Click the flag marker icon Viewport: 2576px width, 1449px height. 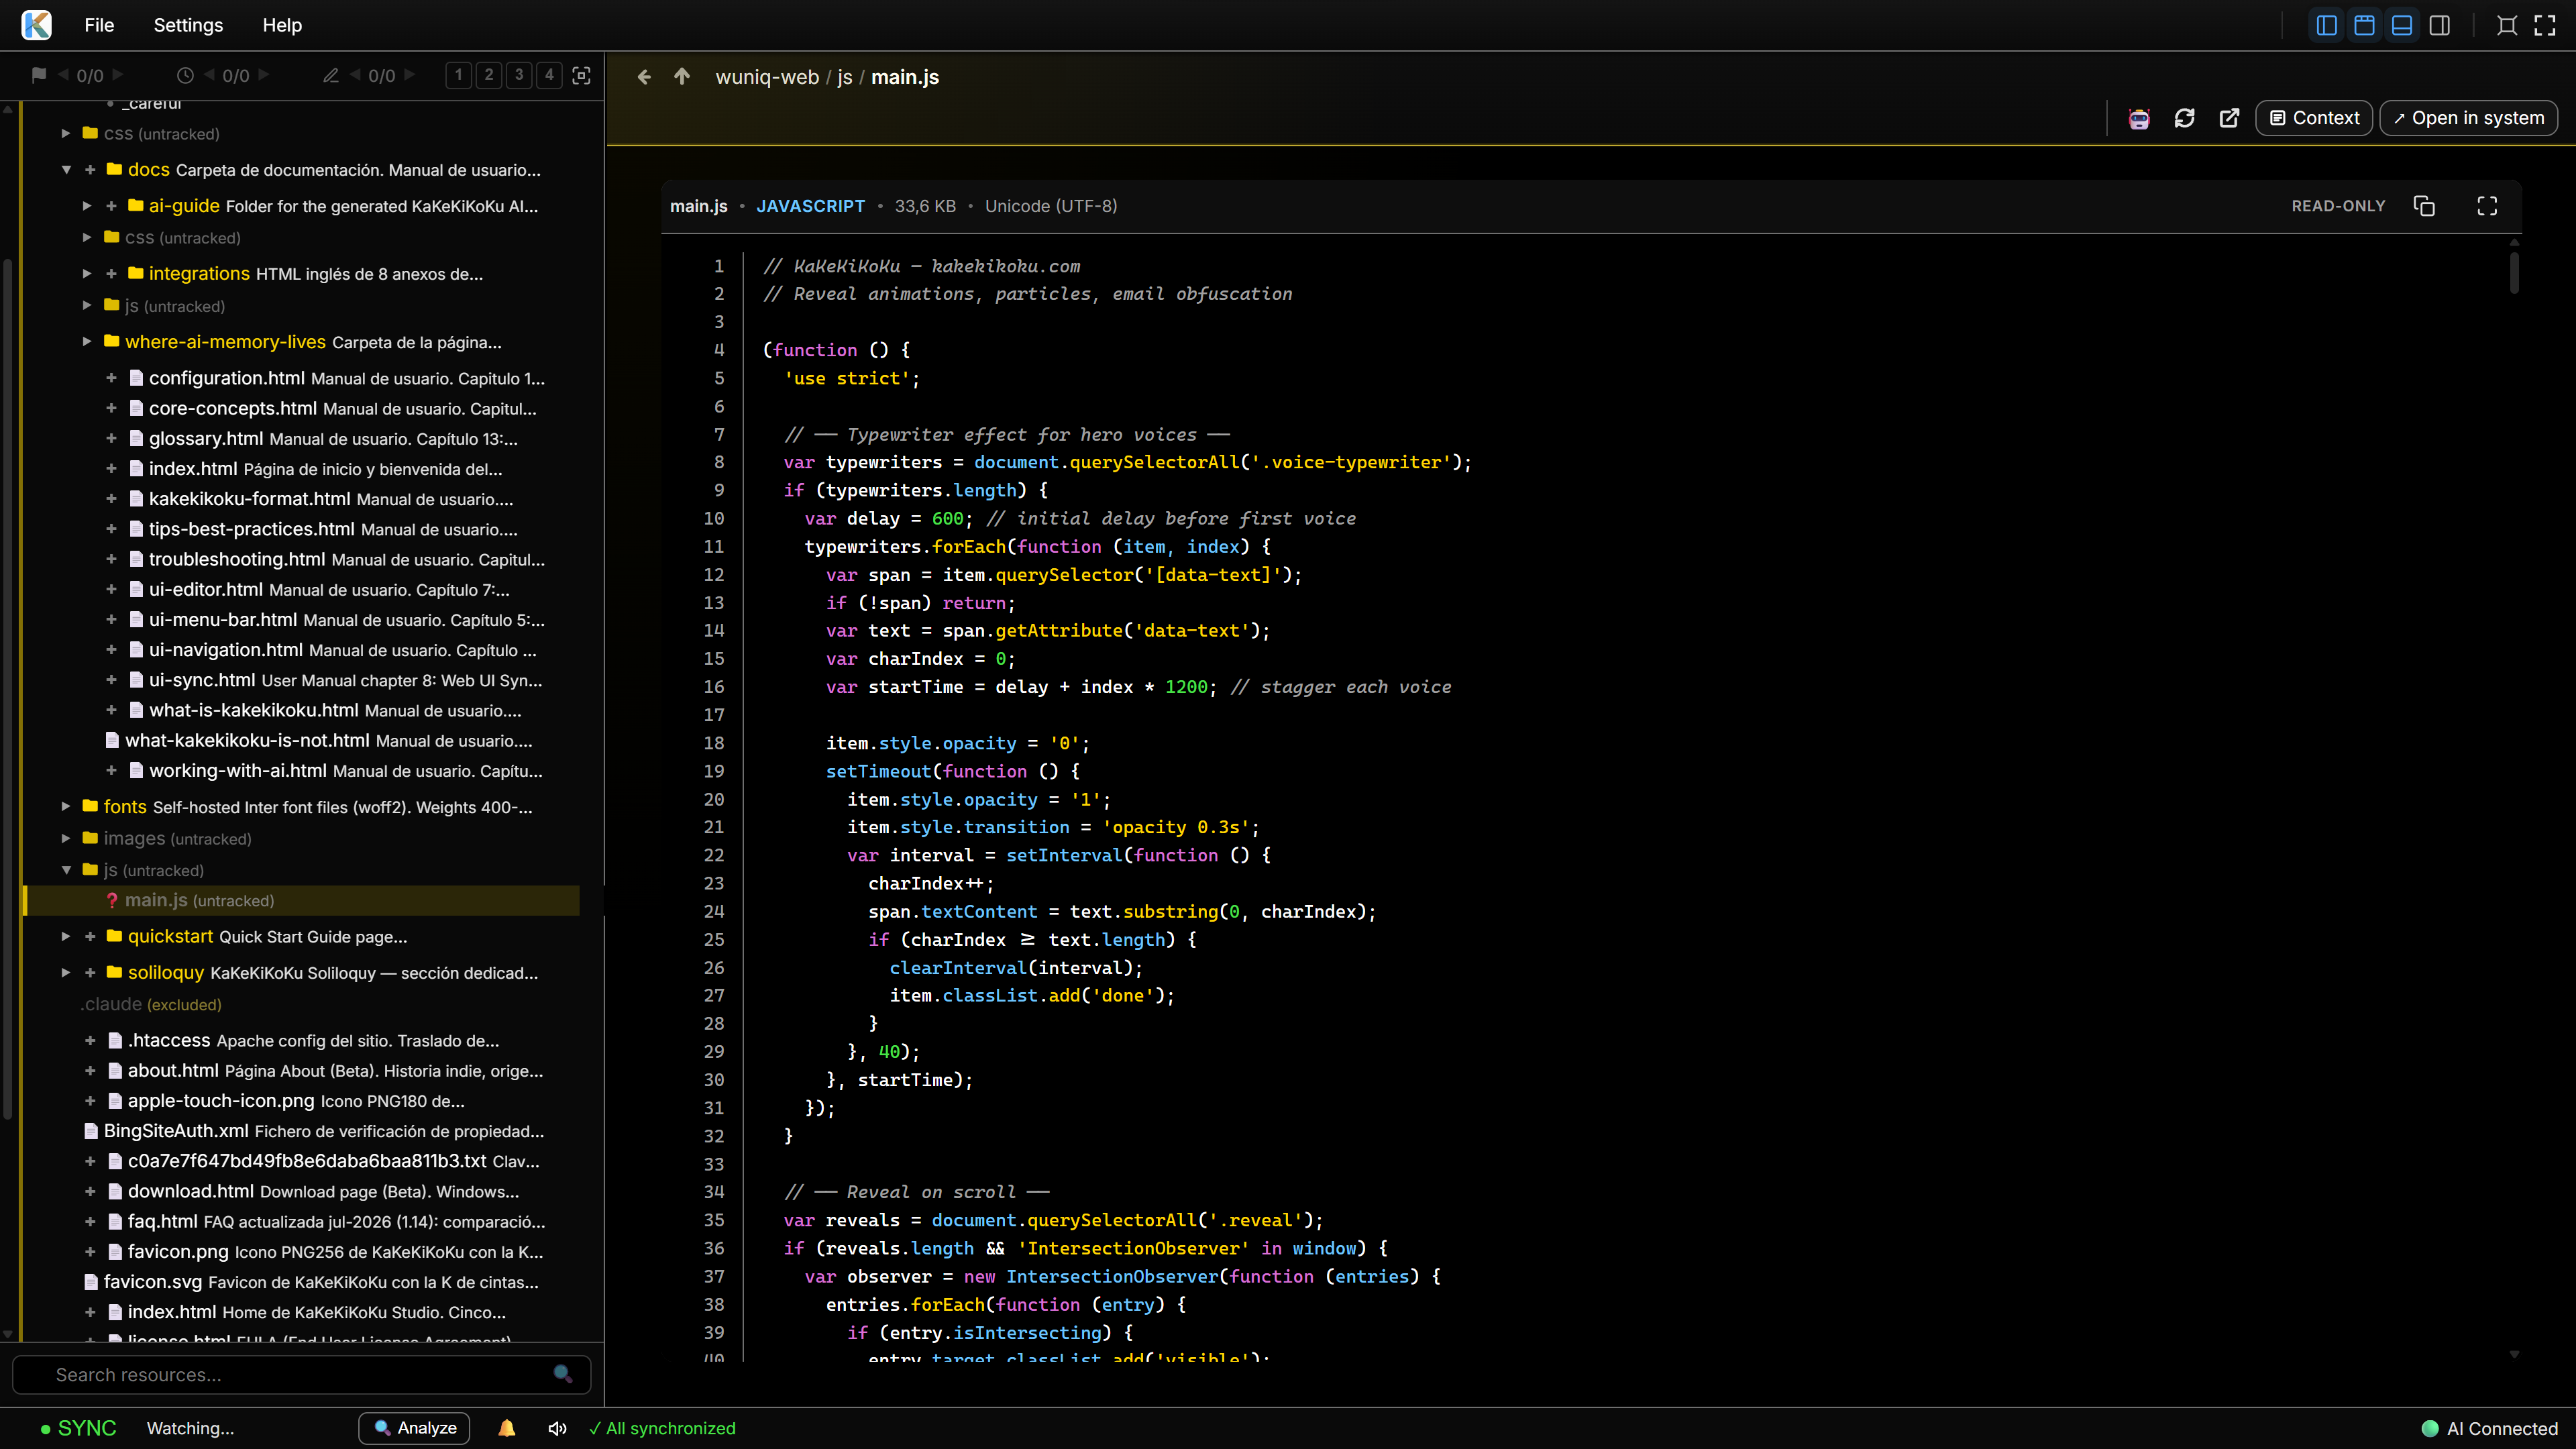click(39, 75)
